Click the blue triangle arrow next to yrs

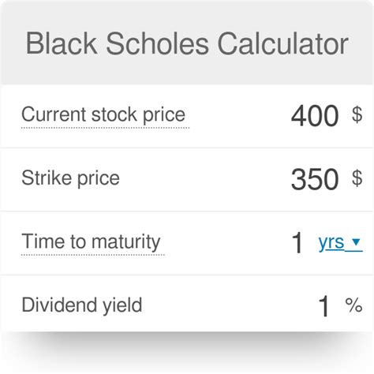(356, 241)
